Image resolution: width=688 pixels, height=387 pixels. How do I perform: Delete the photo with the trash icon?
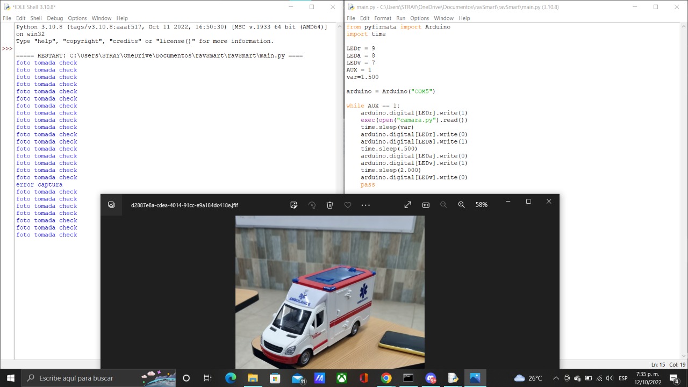tap(329, 205)
